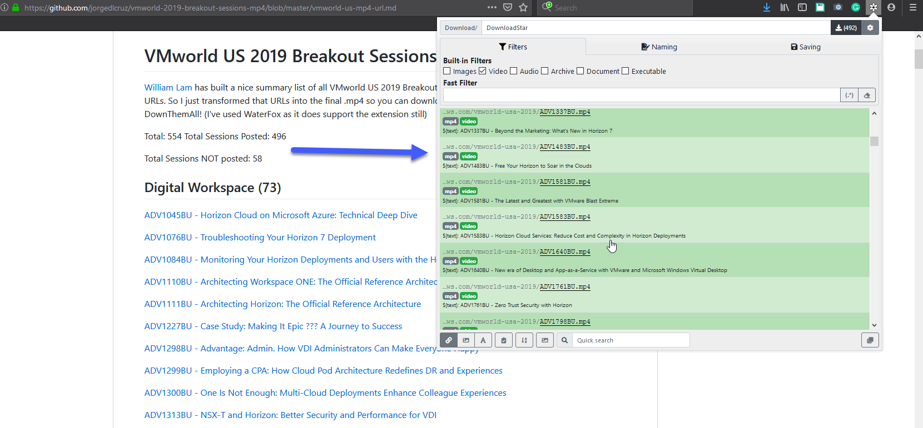Open the William Lam link

[x=168, y=87]
